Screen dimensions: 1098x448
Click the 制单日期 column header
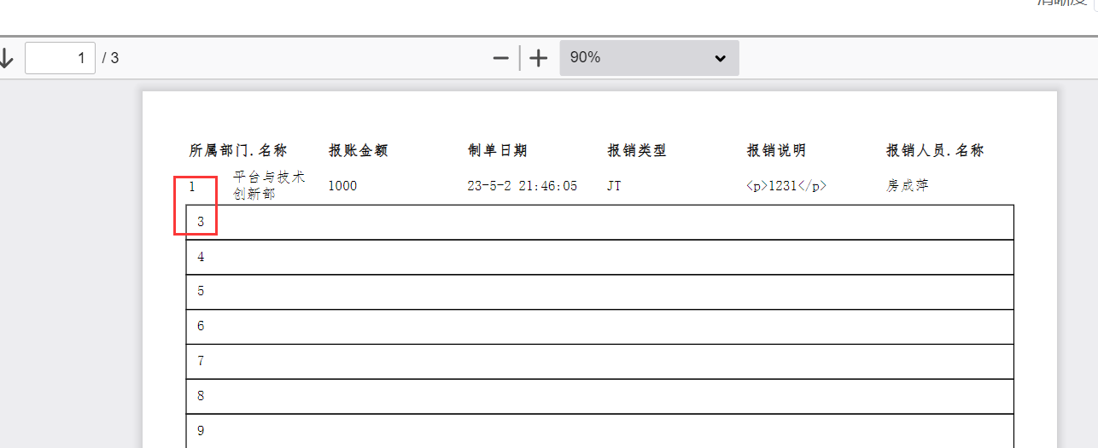pos(498,150)
